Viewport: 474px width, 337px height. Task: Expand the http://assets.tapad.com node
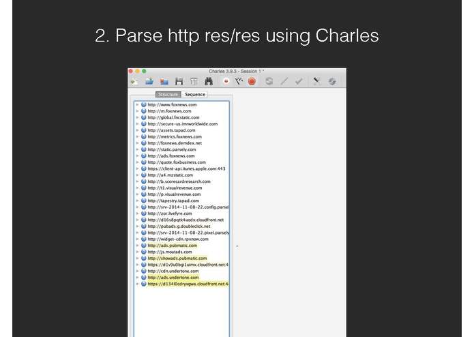(x=138, y=130)
